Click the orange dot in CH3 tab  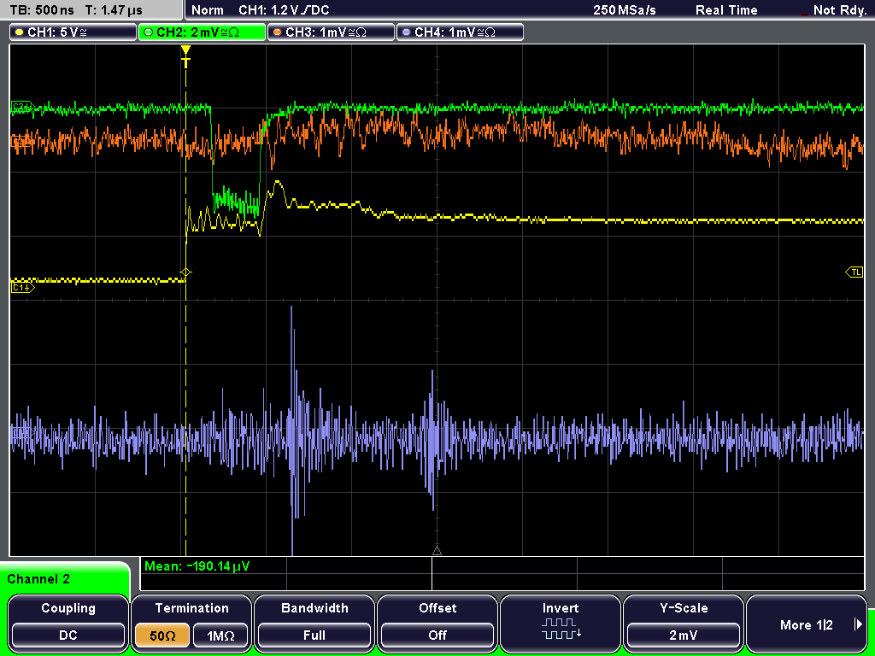pyautogui.click(x=278, y=32)
